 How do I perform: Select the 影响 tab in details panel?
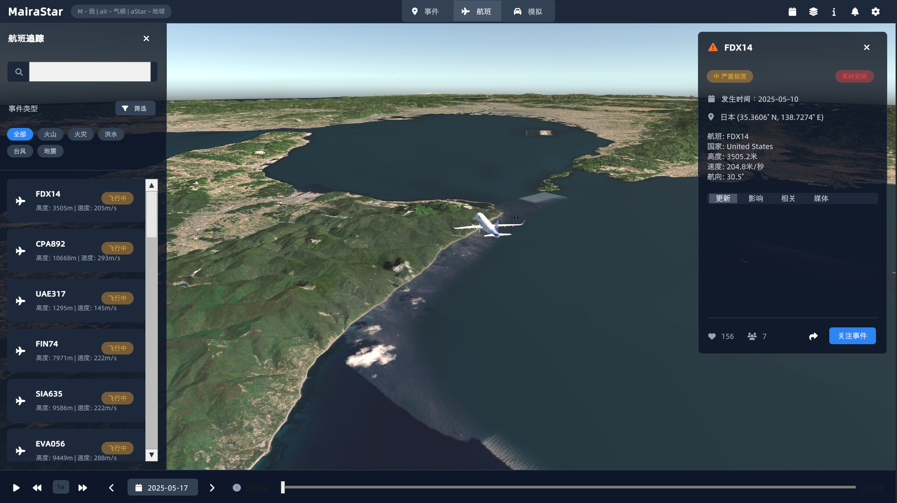pos(755,198)
